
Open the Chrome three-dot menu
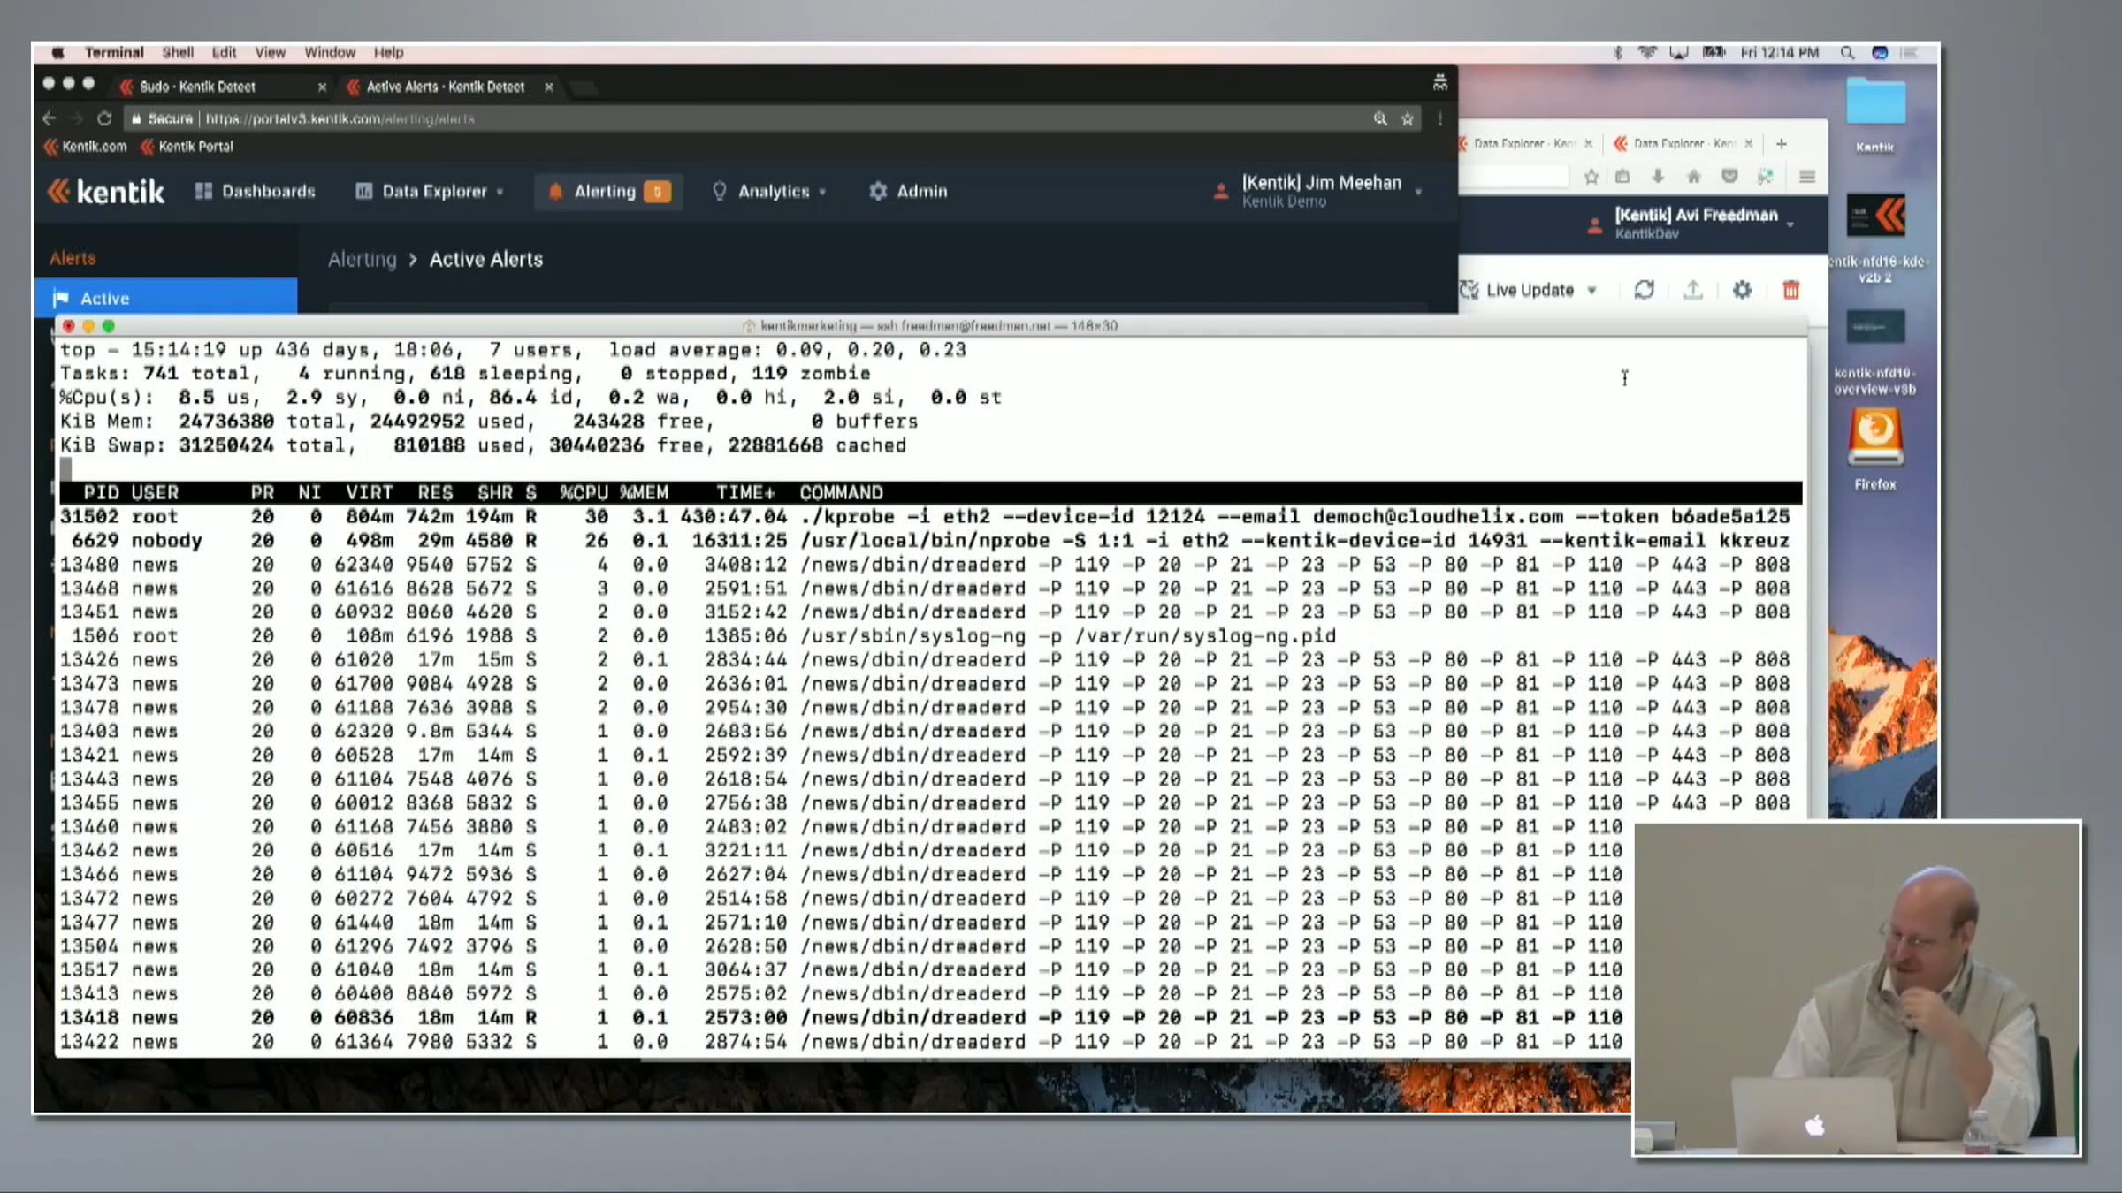(x=1440, y=118)
